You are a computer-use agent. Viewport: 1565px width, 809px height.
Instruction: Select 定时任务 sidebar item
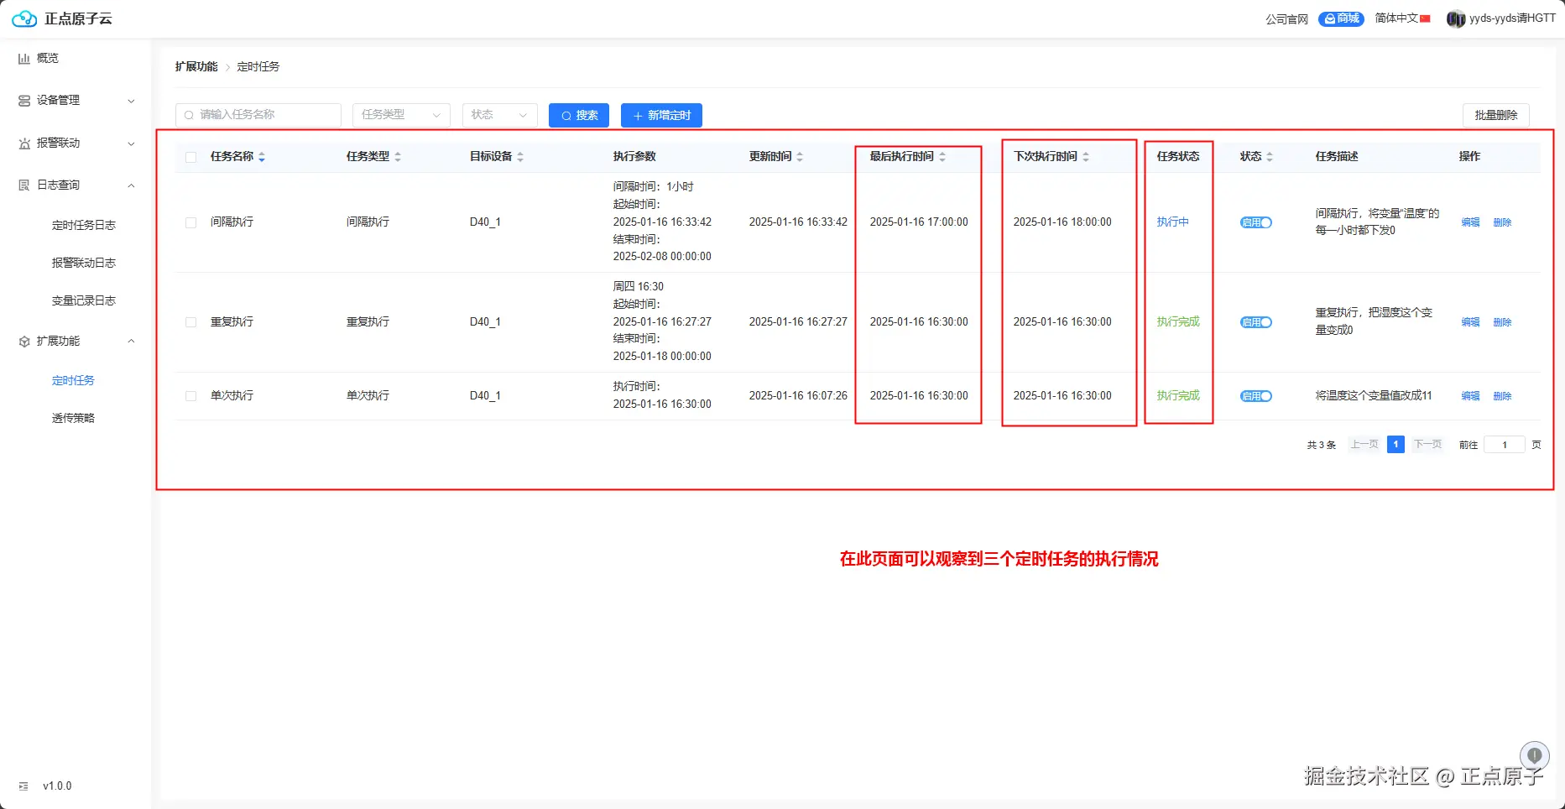(x=73, y=380)
